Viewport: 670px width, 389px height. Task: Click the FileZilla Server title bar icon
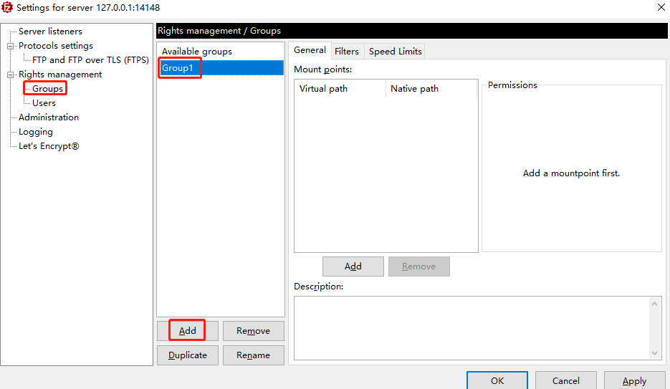[x=7, y=7]
